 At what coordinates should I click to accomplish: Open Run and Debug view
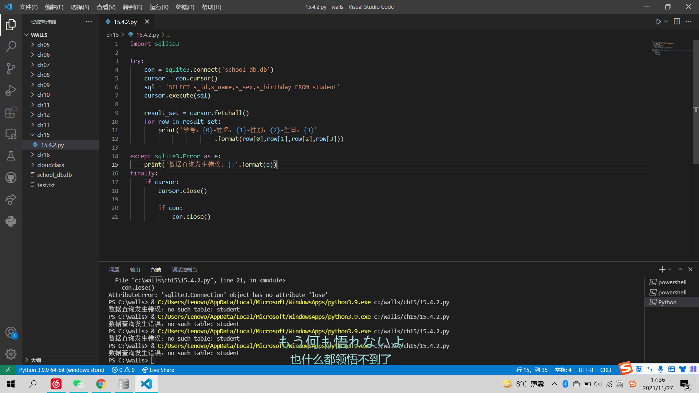(x=11, y=90)
